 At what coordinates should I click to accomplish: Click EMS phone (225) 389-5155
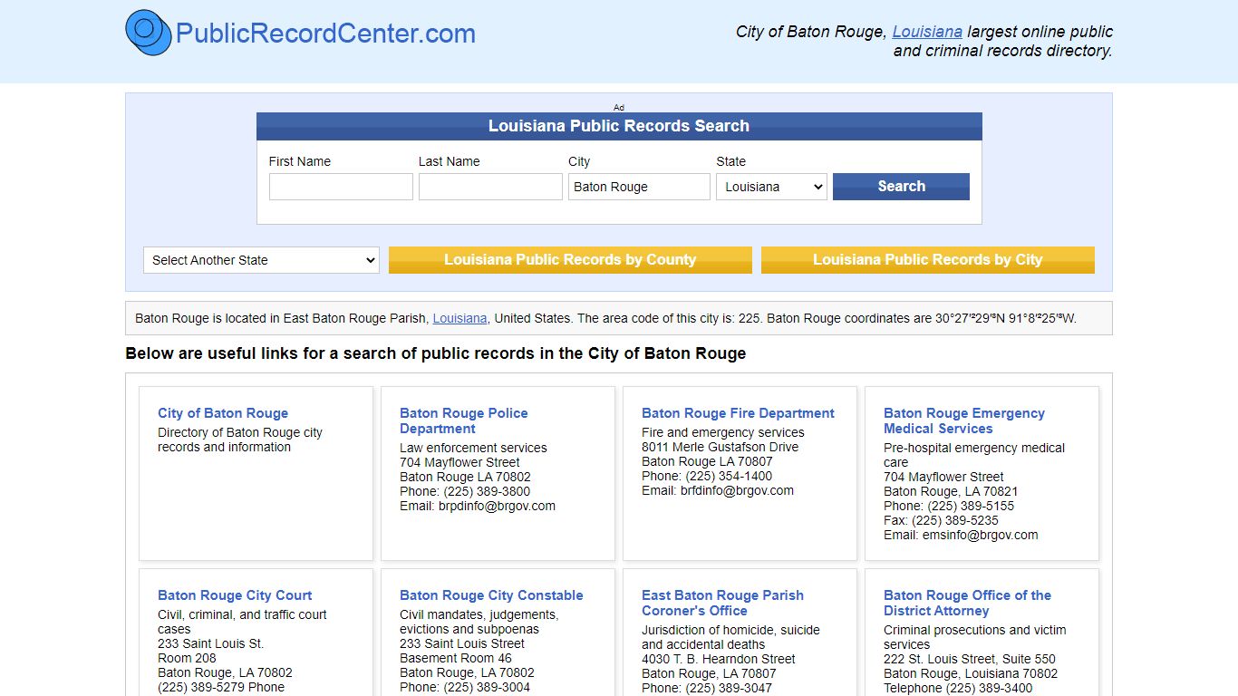[971, 506]
